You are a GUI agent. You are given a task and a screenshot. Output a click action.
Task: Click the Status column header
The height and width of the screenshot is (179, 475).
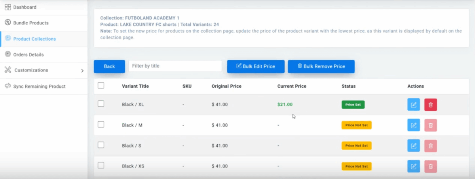click(x=349, y=86)
